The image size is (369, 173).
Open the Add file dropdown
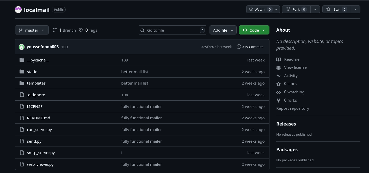pos(223,30)
